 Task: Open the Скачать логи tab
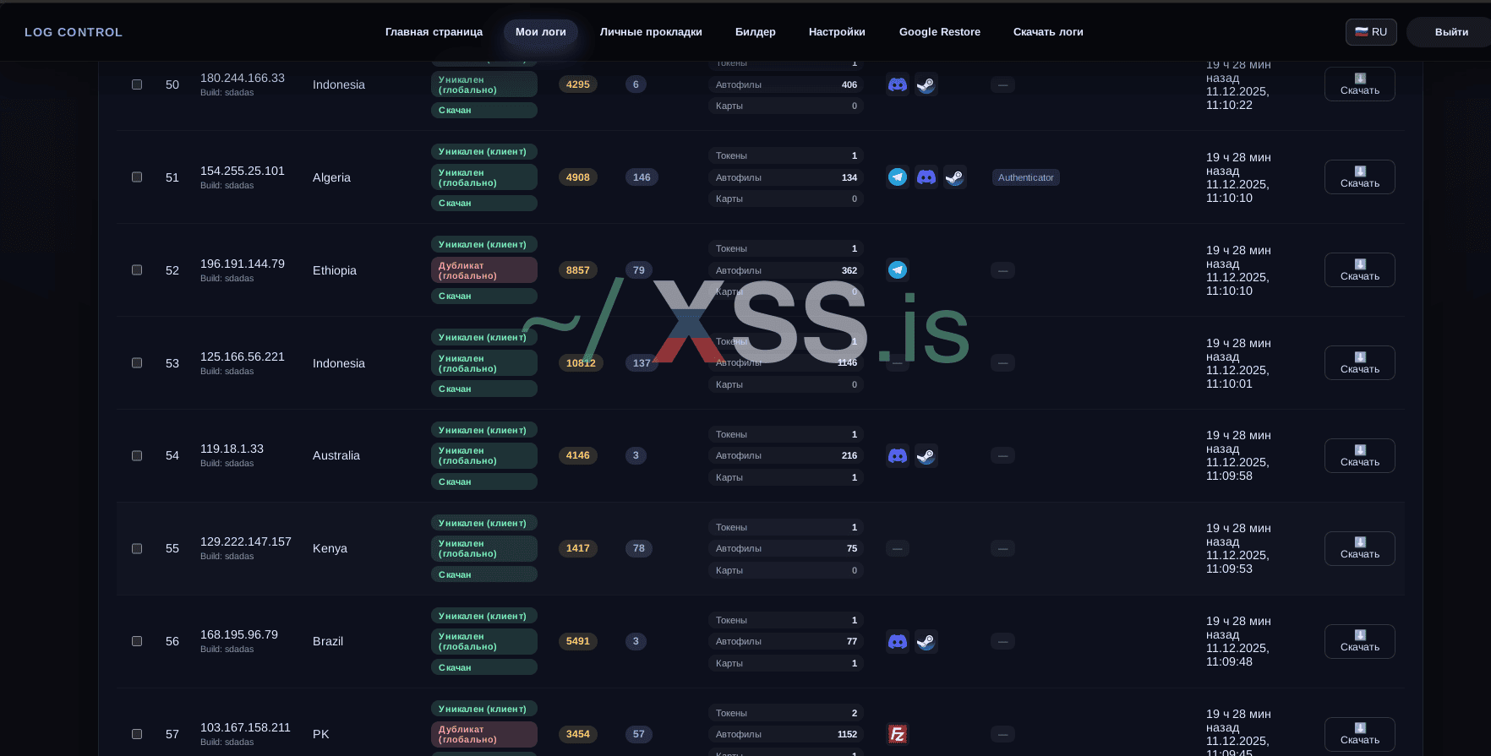tap(1048, 32)
